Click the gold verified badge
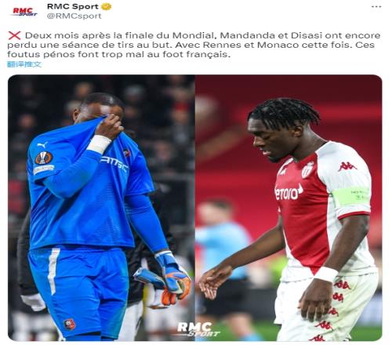Screen dimensions: 392x345 pos(106,6)
